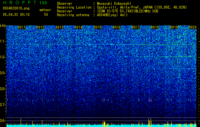Click observer name Masayuki Kobayashi

tap(114, 3)
